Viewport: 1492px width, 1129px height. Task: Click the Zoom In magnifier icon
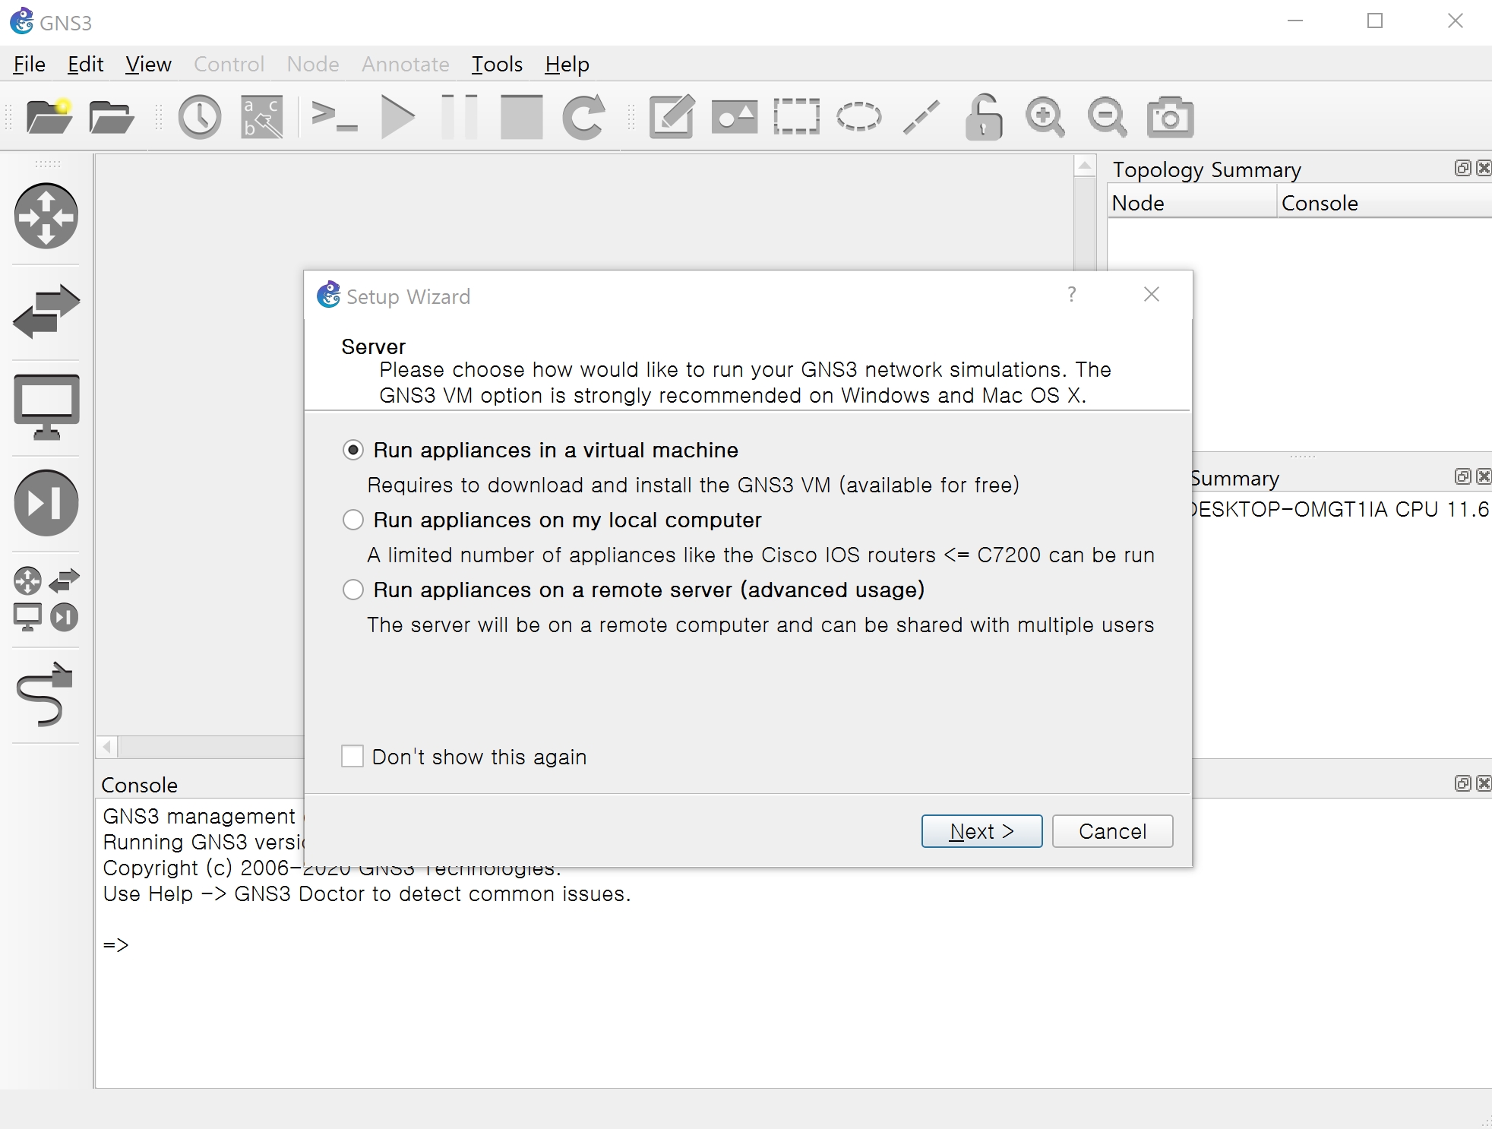tap(1045, 117)
